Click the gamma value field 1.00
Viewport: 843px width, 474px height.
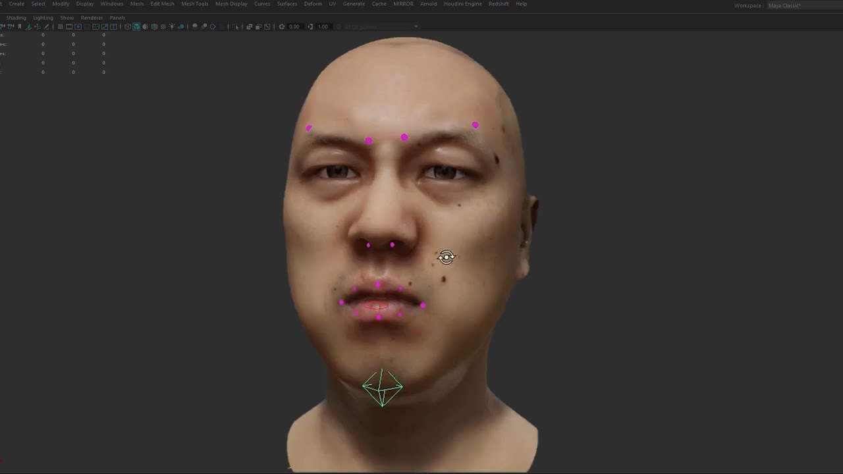point(323,26)
